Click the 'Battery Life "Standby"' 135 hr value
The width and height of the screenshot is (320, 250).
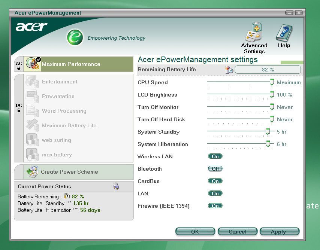pyautogui.click(x=81, y=203)
